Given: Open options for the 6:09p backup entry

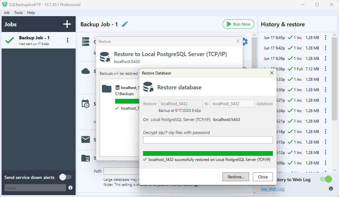Looking at the screenshot, I should click(325, 163).
